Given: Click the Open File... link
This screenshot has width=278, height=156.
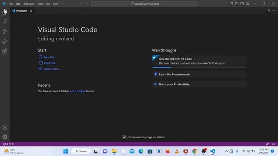Looking at the screenshot, I should pos(48,63).
